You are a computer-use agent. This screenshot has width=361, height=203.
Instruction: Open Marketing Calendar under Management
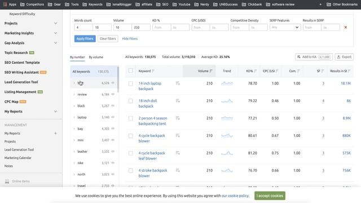pyautogui.click(x=17, y=158)
